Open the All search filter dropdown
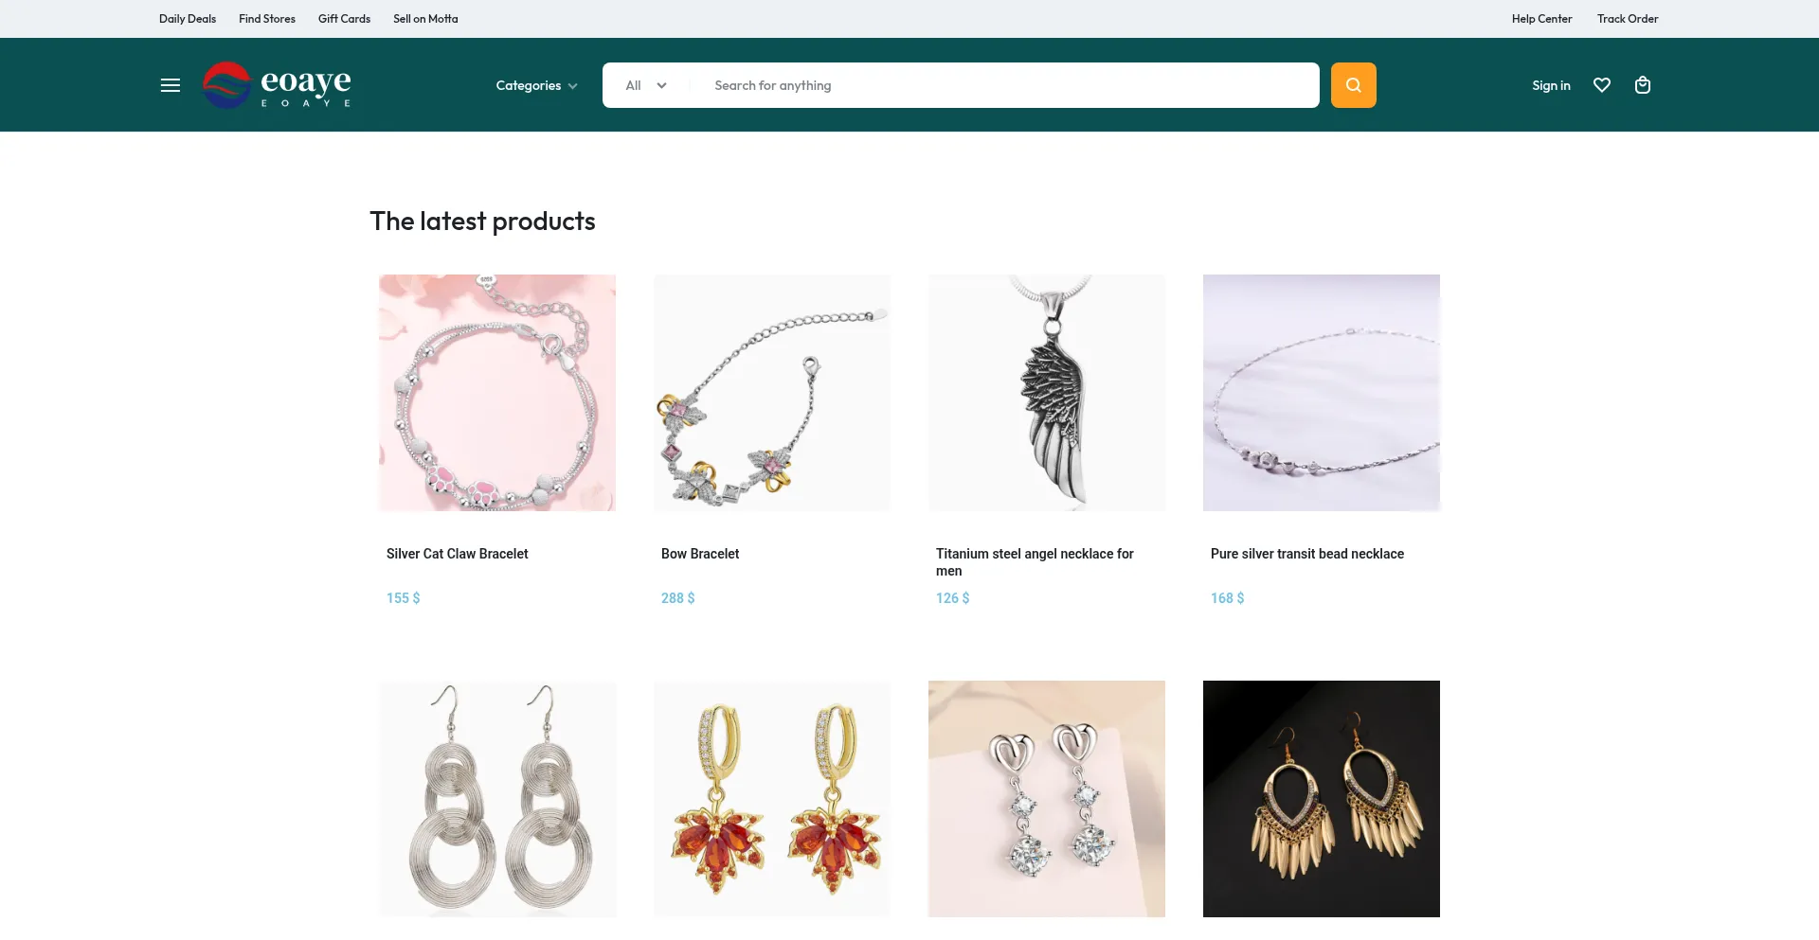The height and width of the screenshot is (940, 1819). (x=646, y=85)
